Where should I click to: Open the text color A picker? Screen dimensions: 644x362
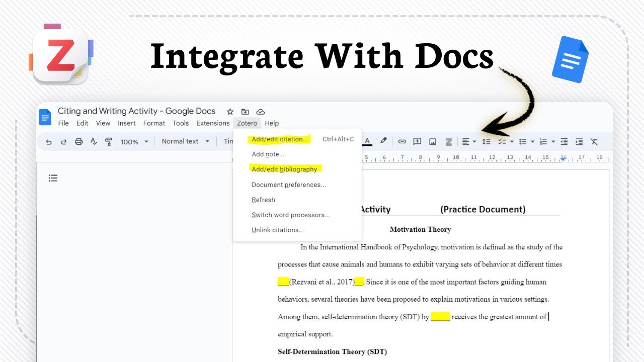[367, 142]
